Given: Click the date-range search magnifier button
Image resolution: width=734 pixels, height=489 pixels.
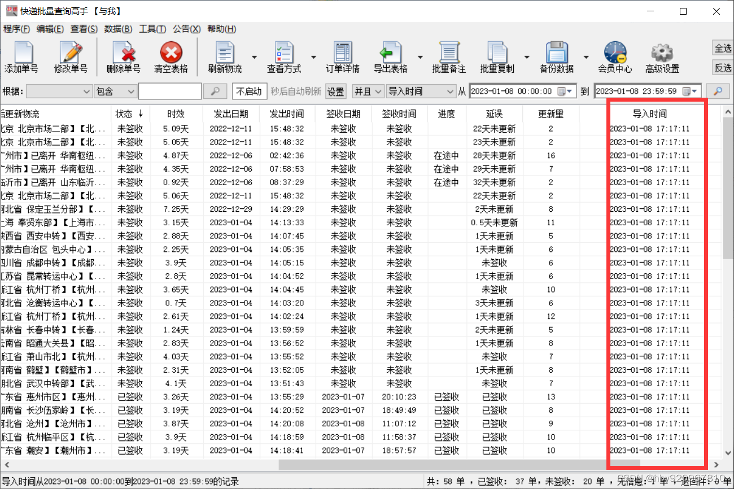Looking at the screenshot, I should tap(718, 91).
